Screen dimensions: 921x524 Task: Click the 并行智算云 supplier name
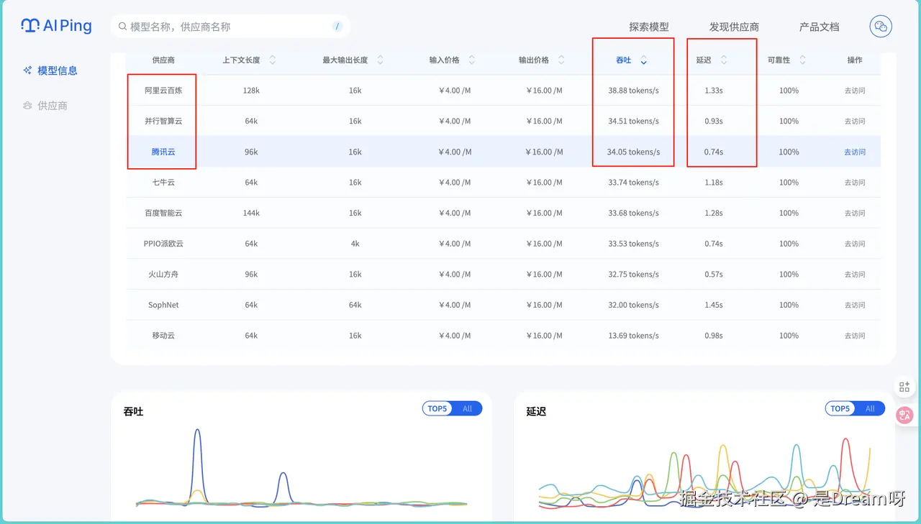point(163,121)
